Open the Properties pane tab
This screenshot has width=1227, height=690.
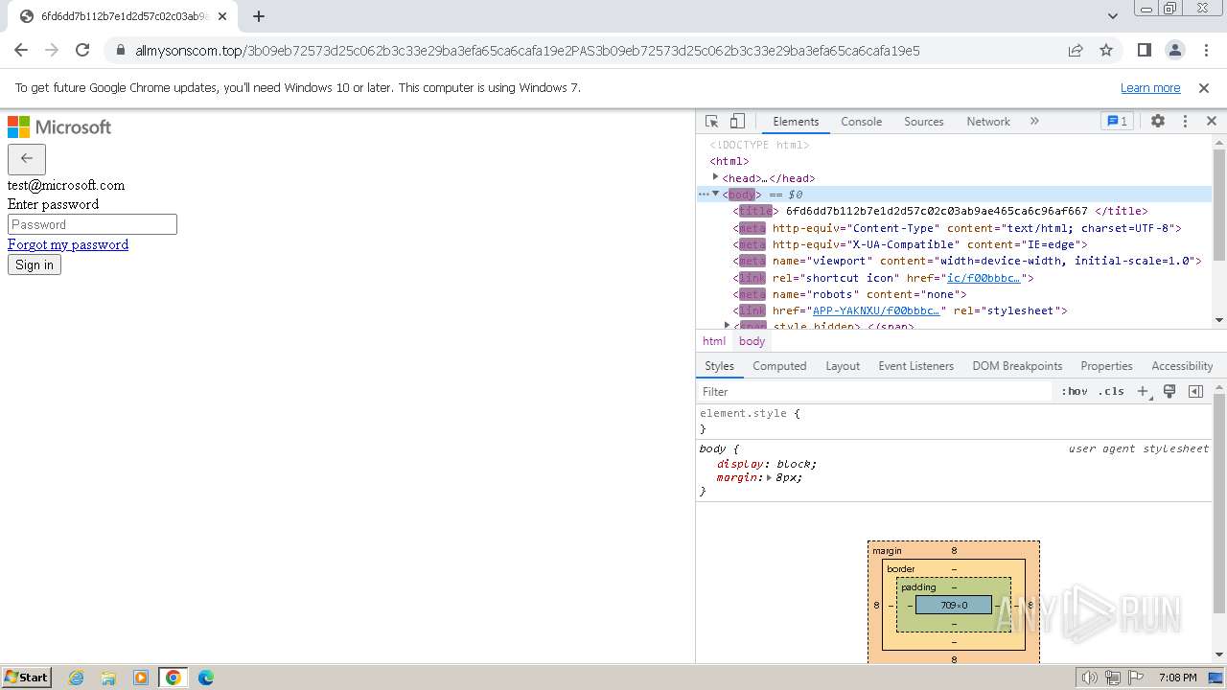[1106, 366]
